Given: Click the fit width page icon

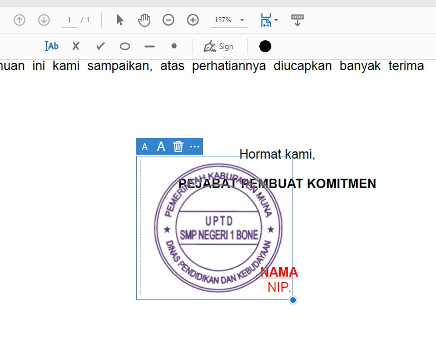Looking at the screenshot, I should 266,20.
